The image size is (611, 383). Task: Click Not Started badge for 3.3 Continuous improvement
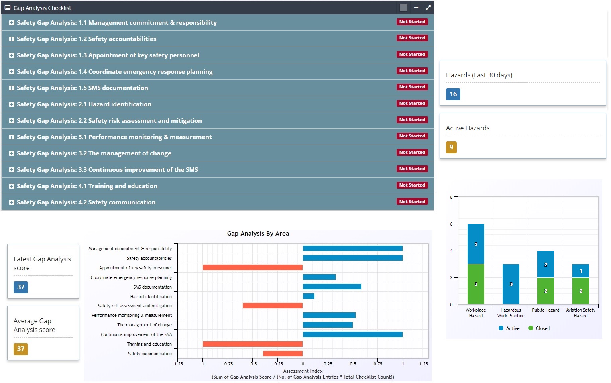point(412,169)
